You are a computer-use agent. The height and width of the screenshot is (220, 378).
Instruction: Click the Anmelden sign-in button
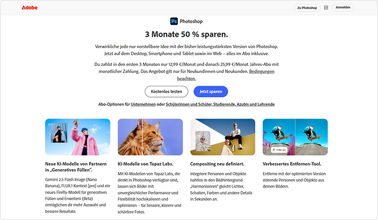(343, 8)
